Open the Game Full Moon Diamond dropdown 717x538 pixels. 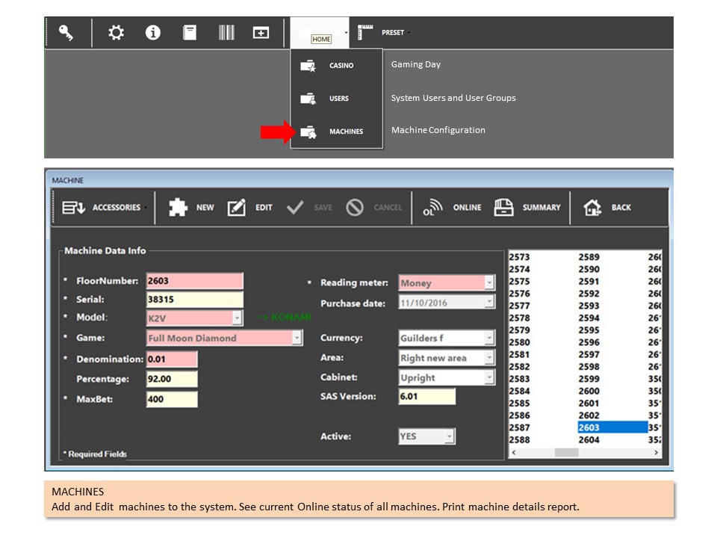297,338
